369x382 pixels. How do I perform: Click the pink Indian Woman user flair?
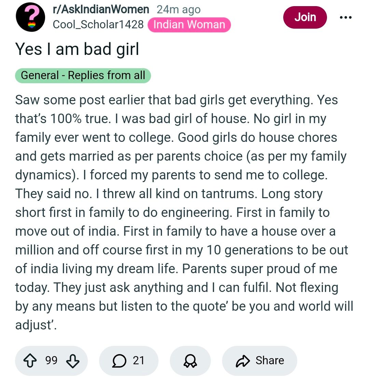tap(189, 25)
